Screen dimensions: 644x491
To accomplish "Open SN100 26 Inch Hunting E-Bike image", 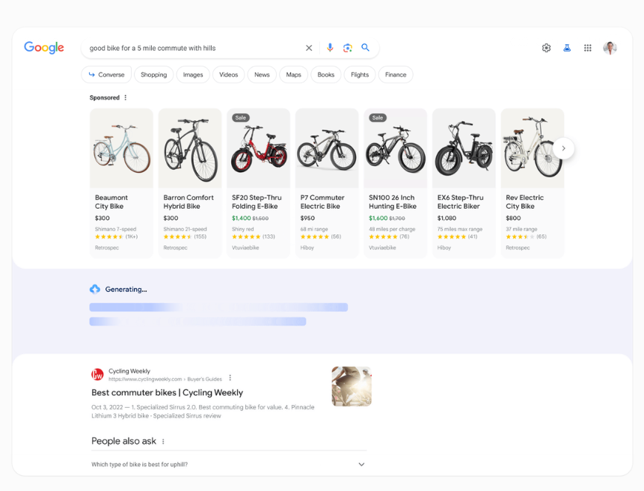I will (396, 148).
